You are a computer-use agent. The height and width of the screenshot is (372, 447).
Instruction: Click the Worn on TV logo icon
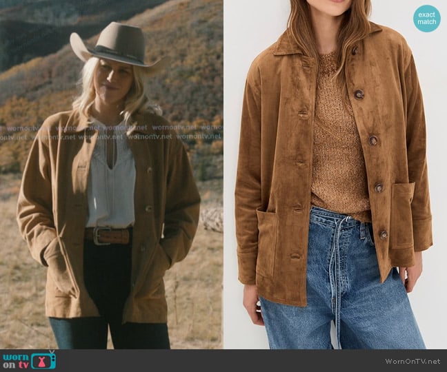point(29,360)
